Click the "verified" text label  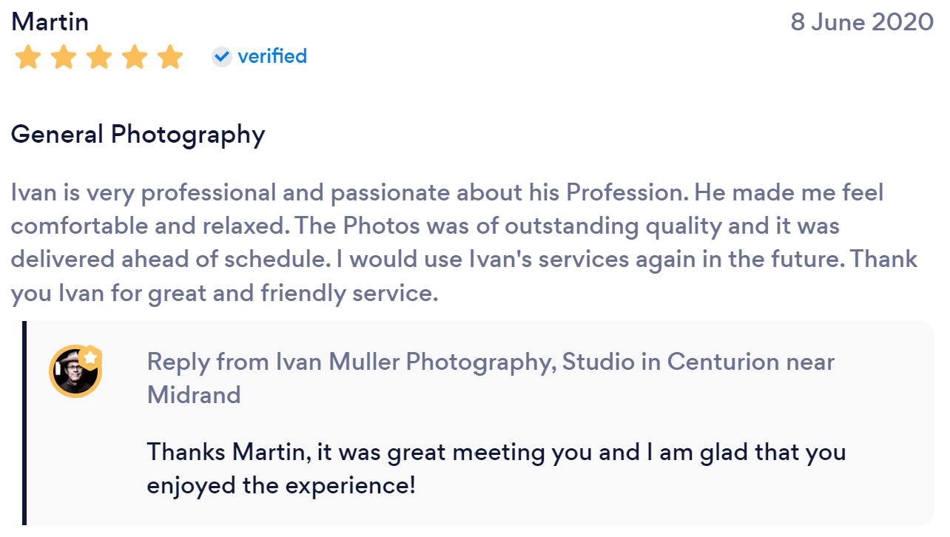272,56
